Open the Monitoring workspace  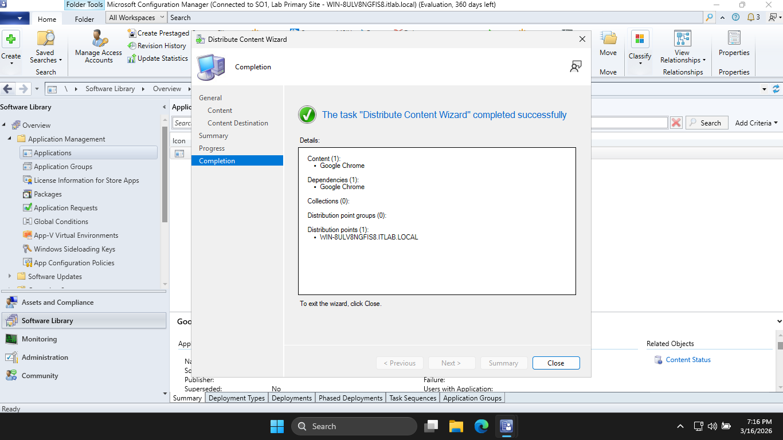[39, 339]
